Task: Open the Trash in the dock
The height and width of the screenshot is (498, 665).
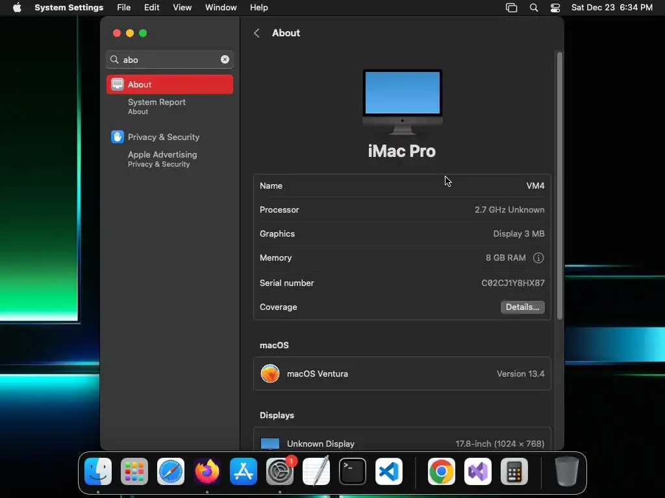Action: click(x=566, y=471)
